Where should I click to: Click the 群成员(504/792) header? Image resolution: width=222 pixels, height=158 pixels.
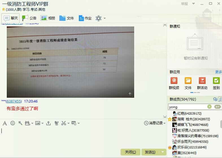(183, 99)
